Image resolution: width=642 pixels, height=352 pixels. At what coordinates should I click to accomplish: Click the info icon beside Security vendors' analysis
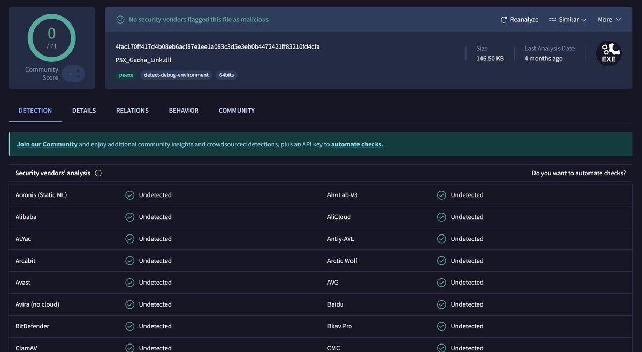(98, 173)
